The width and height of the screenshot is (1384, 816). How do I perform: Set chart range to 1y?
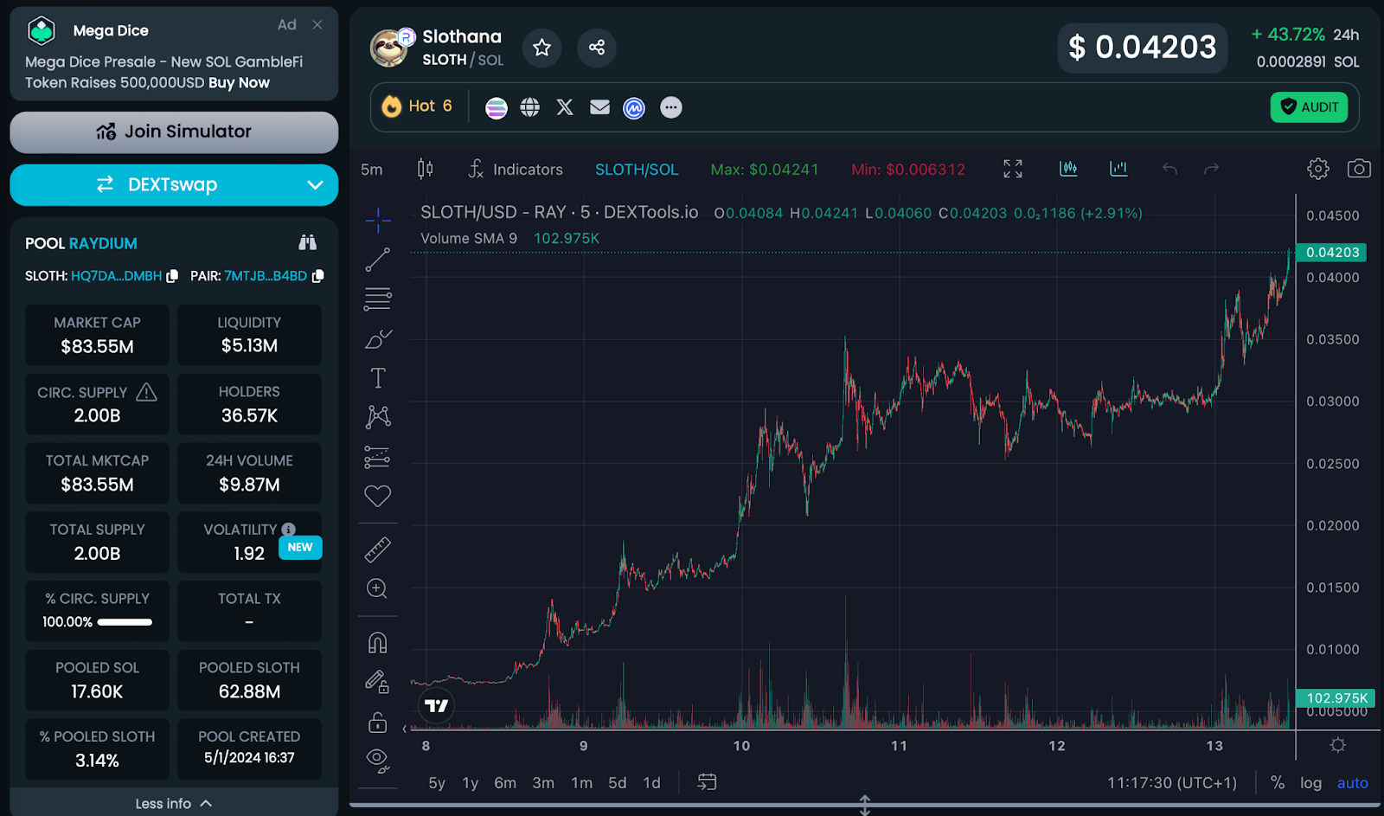tap(470, 783)
